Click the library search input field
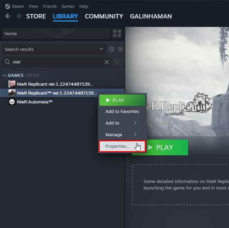 [x=56, y=62]
